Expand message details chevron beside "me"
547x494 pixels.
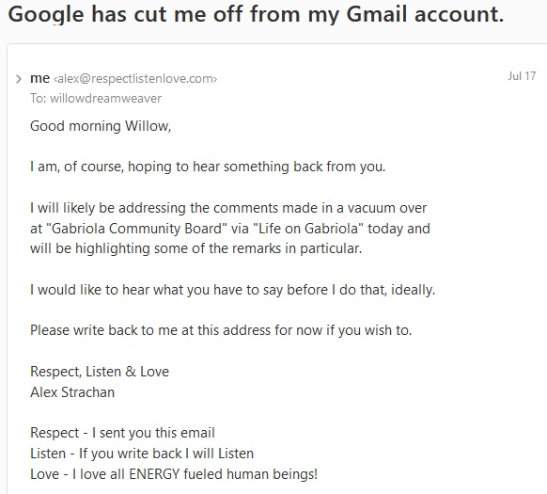tap(19, 79)
